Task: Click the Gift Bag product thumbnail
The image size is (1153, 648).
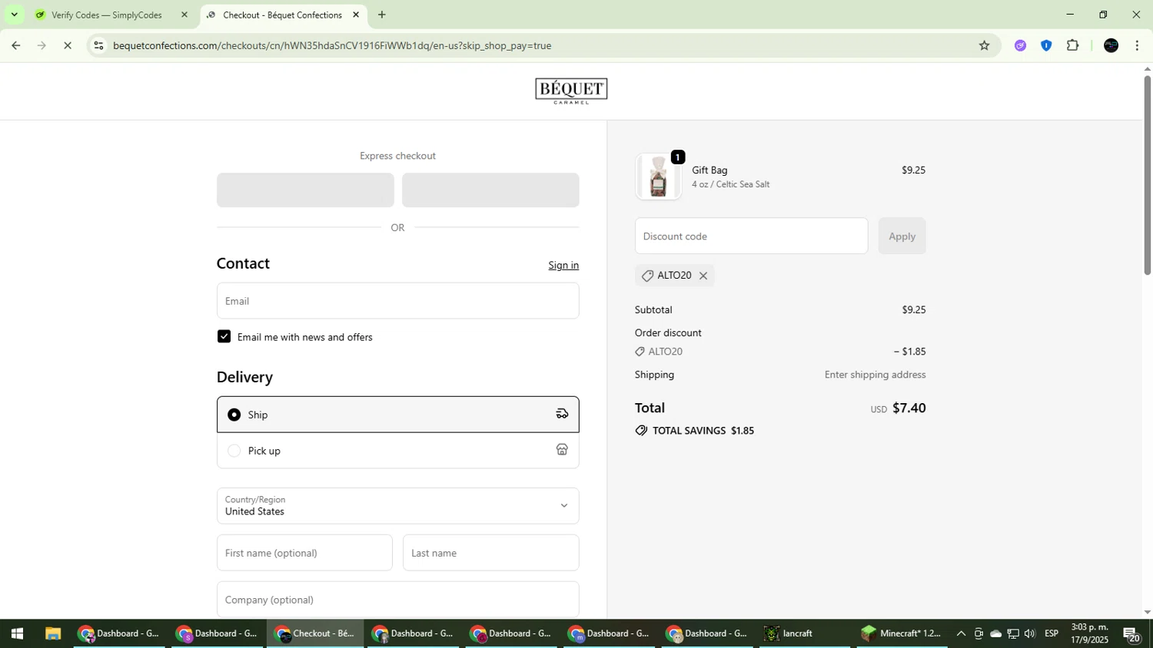Action: point(658,177)
